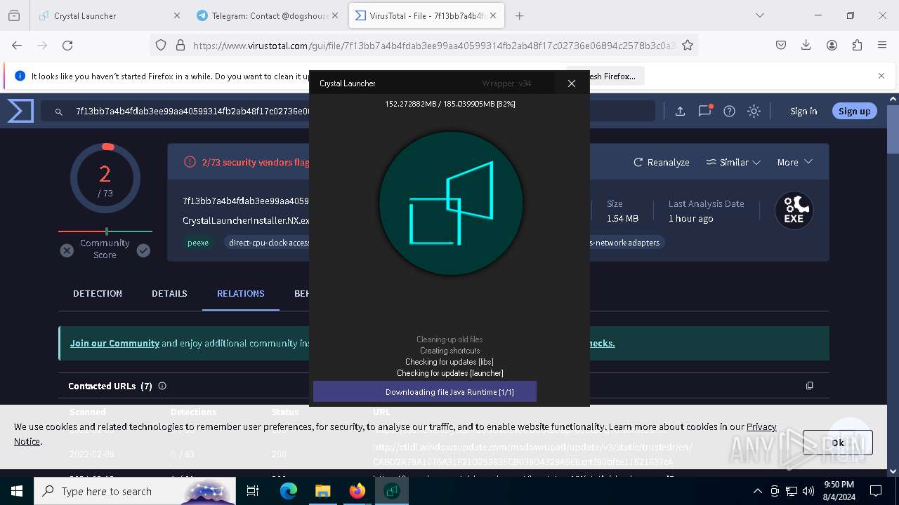Click the positive community score check icon
The image size is (899, 505).
coord(143,250)
